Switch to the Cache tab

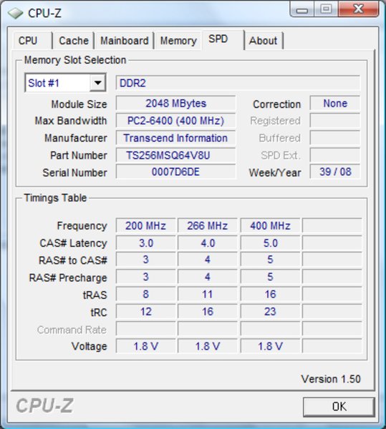[x=74, y=41]
